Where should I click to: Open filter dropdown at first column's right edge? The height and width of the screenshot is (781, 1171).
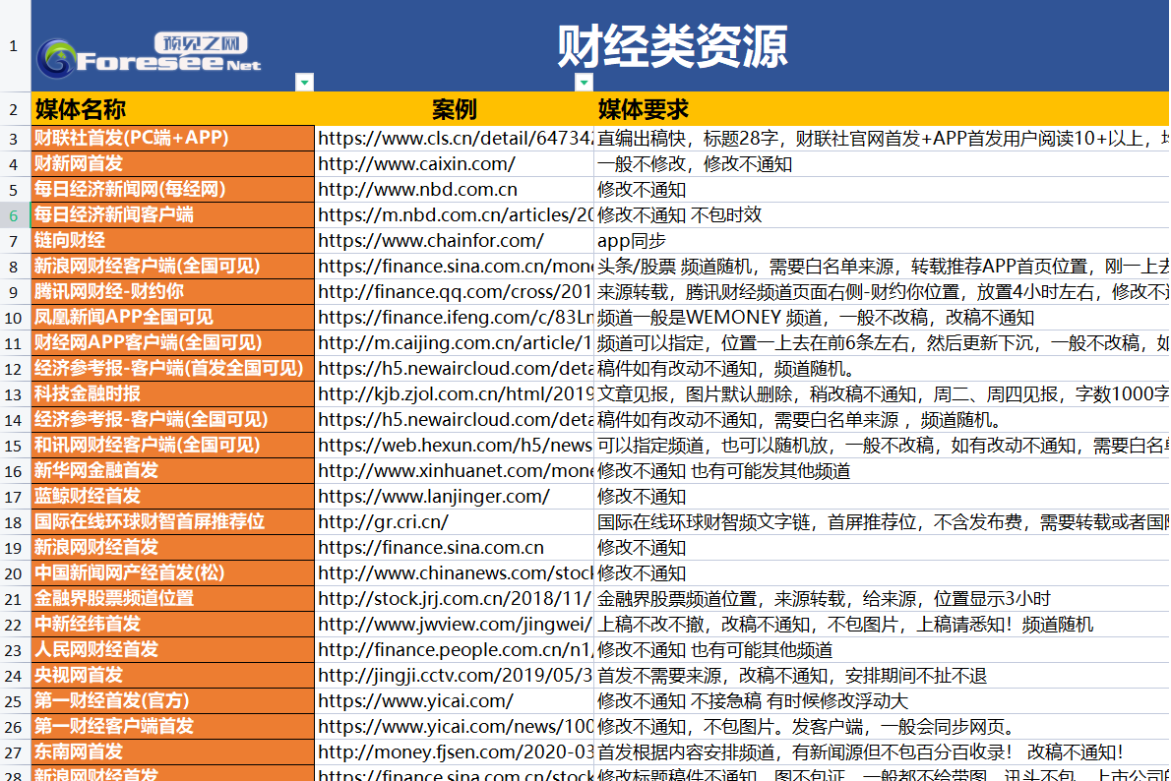click(x=305, y=82)
